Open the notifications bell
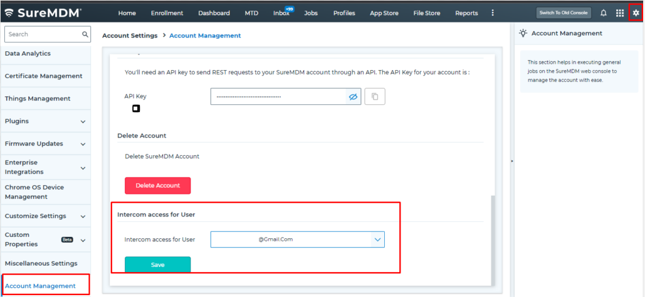The height and width of the screenshot is (297, 645). (x=604, y=13)
